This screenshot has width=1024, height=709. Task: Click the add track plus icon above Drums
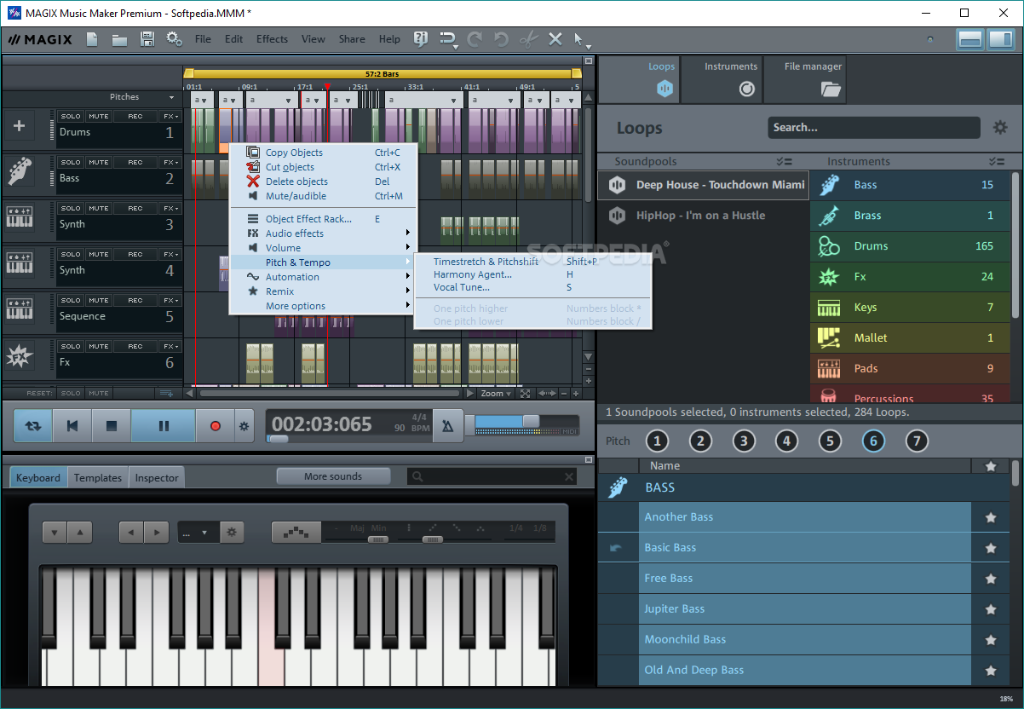20,126
